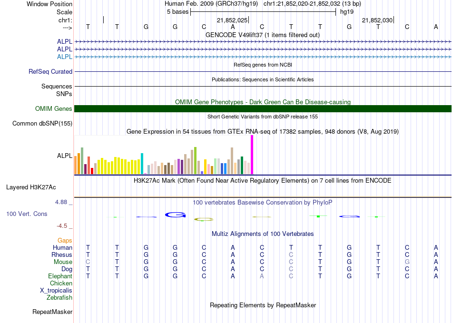This screenshot has height=323, width=452.
Task: Click the RefSeq Curated track label
Action: [50, 72]
